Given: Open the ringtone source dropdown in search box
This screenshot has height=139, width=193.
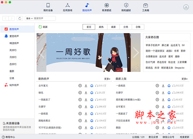Looking at the screenshot, I should point(29,18).
